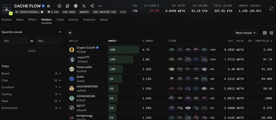This screenshot has height=120, width=276.
Task: Click 2eafa's wallet avatar
Action: 72,79
